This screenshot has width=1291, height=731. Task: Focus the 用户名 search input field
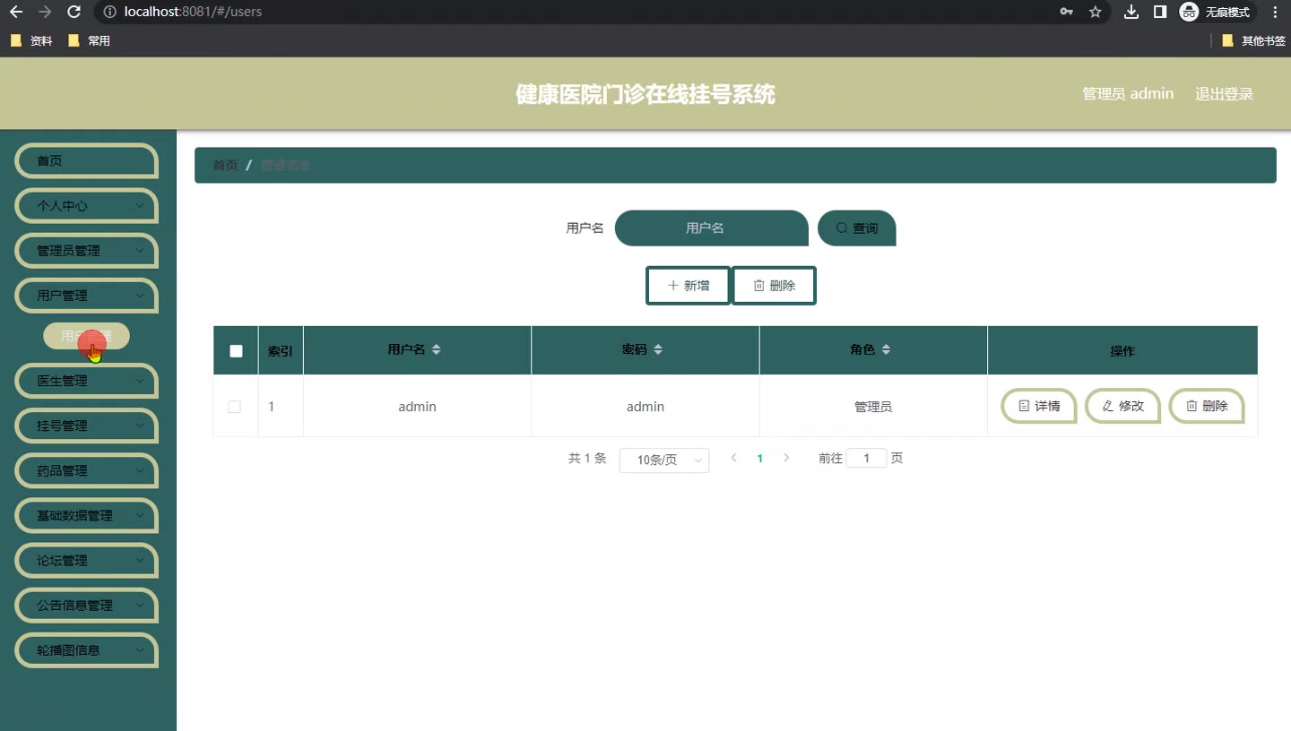[712, 228]
